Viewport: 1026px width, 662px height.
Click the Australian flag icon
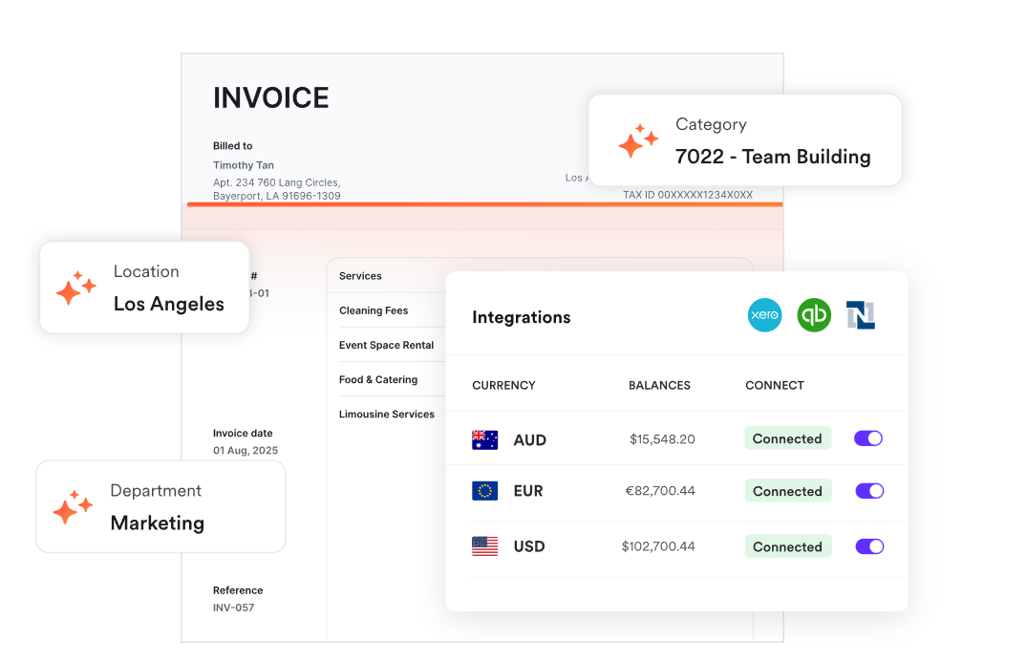[485, 439]
